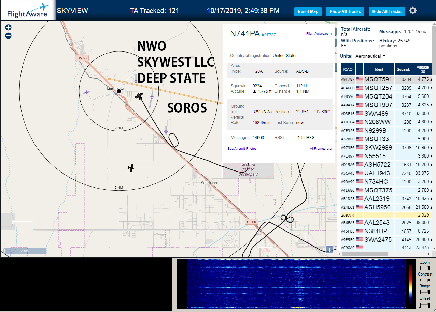Select the black aircraft icon above 5 NM label
The height and width of the screenshot is (312, 436).
tap(130, 167)
